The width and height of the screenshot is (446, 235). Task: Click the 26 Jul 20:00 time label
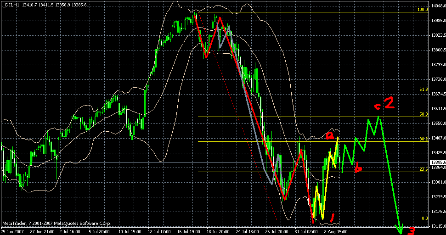coord(277,232)
